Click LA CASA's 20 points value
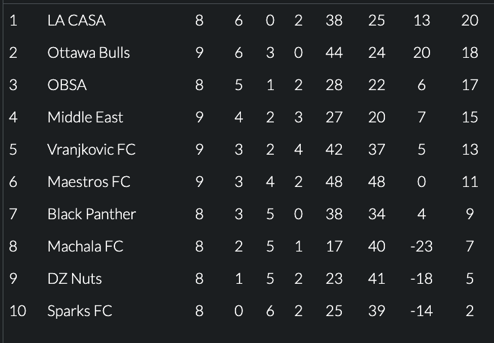The height and width of the screenshot is (343, 494). coord(470,20)
